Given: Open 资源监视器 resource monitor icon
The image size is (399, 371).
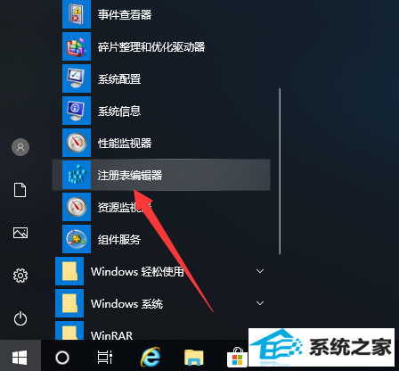Looking at the screenshot, I should pyautogui.click(x=77, y=207).
